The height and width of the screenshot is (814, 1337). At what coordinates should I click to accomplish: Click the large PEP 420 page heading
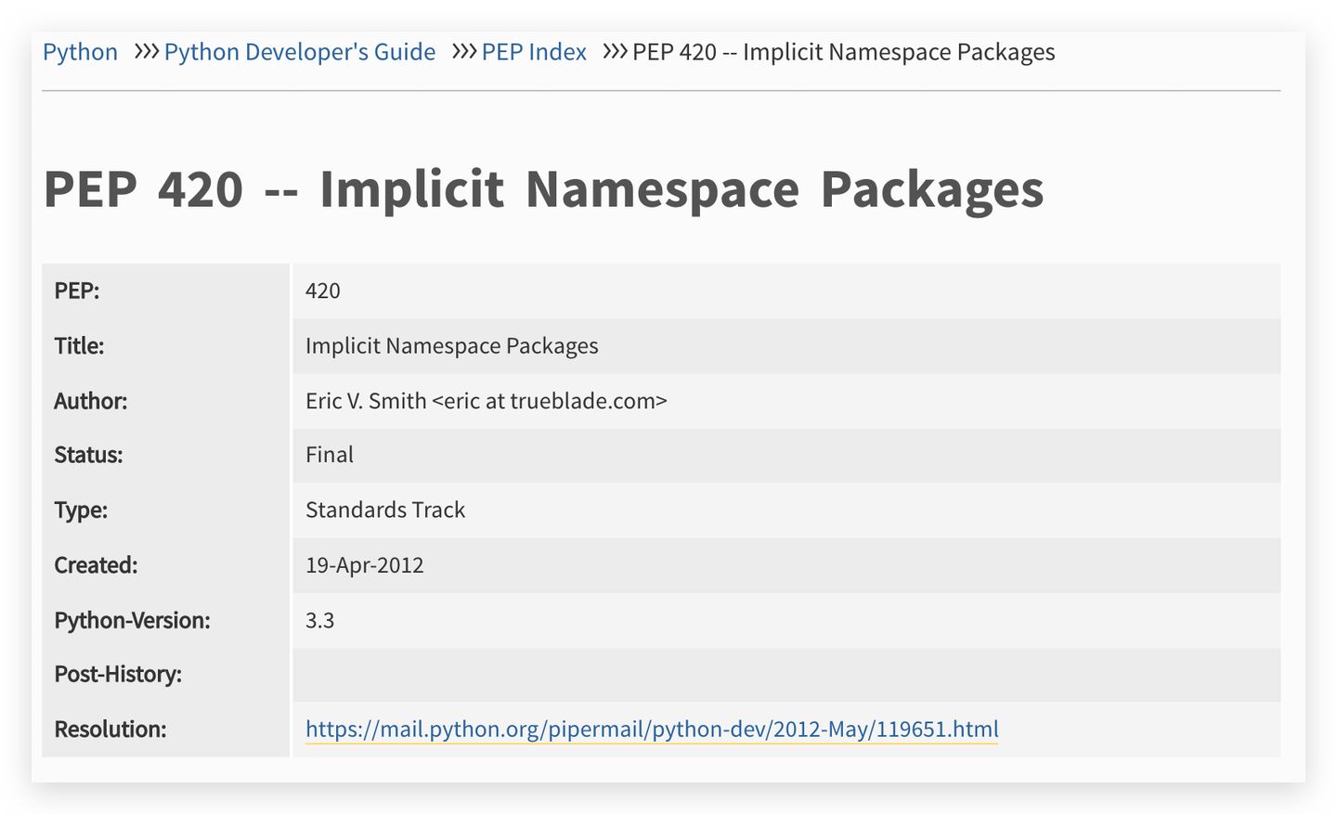point(543,189)
